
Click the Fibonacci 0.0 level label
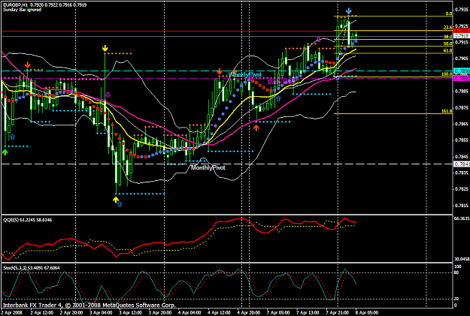(x=449, y=14)
